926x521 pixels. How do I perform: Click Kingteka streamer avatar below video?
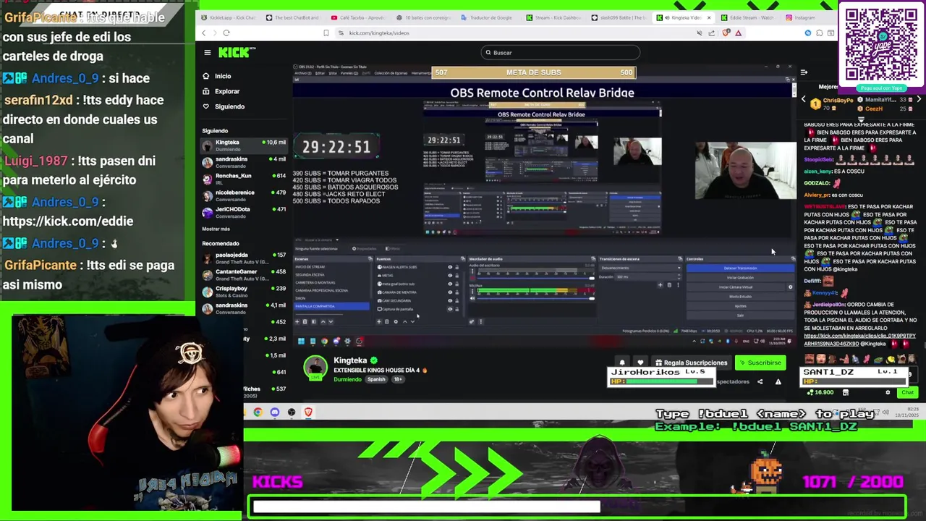point(315,368)
